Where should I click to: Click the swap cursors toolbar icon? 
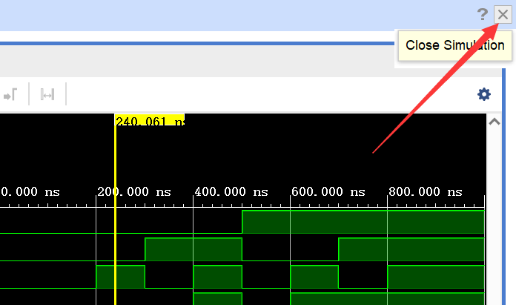[47, 95]
